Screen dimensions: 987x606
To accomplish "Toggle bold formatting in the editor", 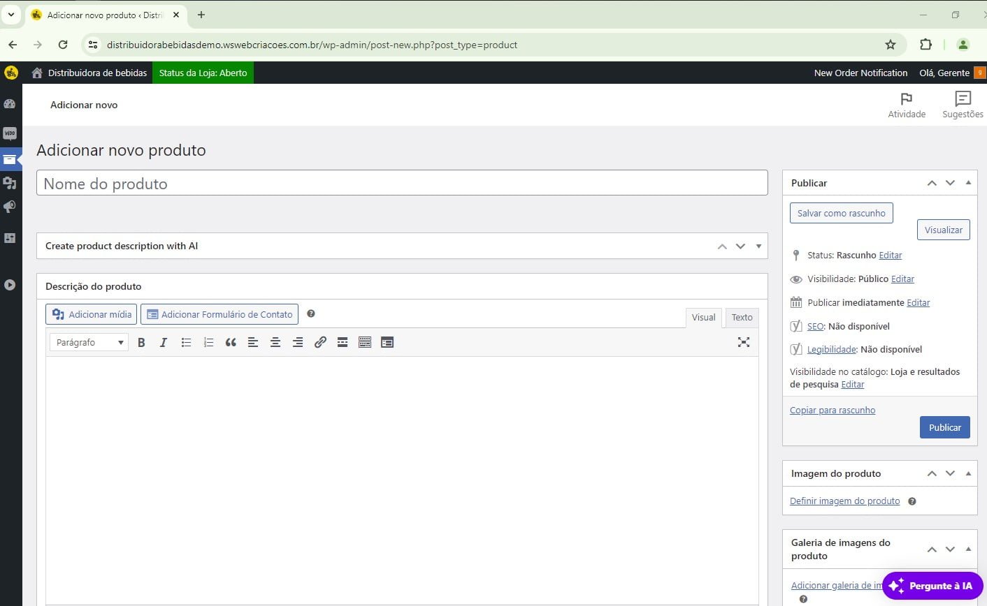I will click(141, 342).
